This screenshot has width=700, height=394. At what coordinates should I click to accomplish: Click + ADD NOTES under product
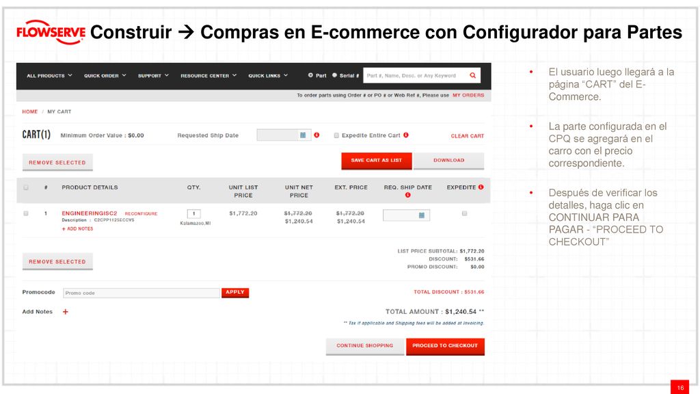[78, 228]
